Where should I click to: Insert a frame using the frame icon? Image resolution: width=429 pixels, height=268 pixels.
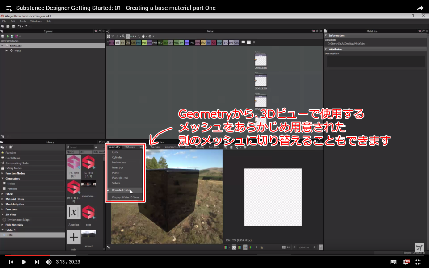[x=249, y=42]
